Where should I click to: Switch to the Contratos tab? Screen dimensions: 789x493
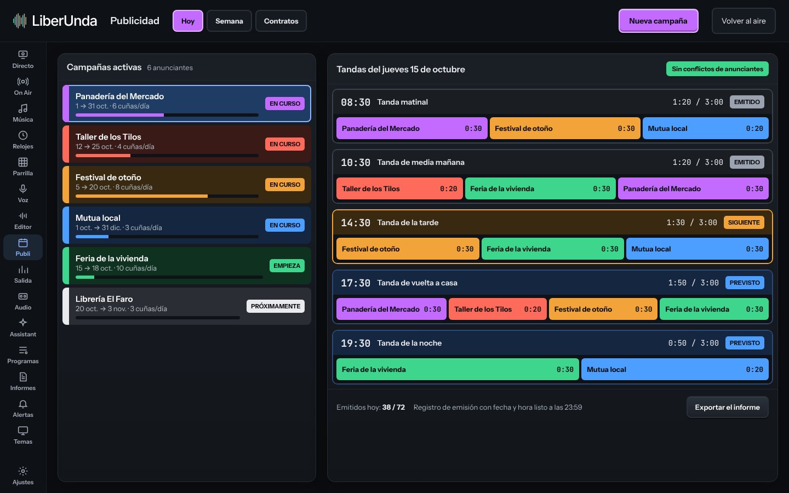[281, 21]
